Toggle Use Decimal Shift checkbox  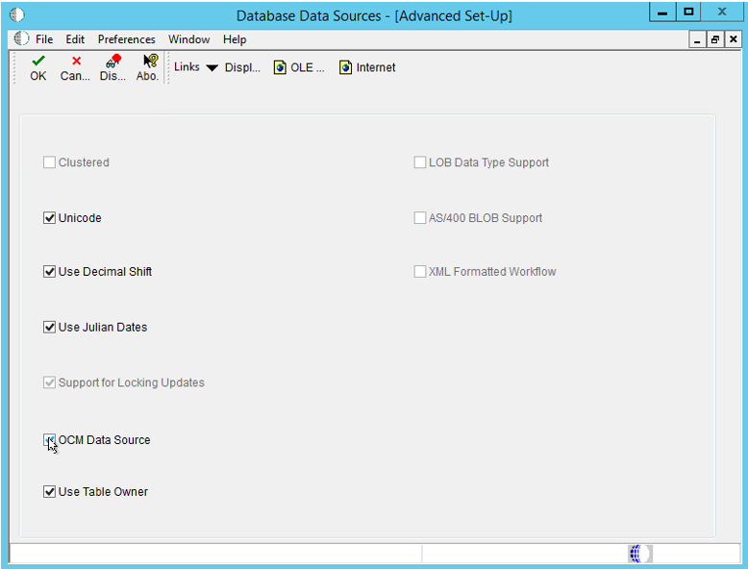click(49, 271)
